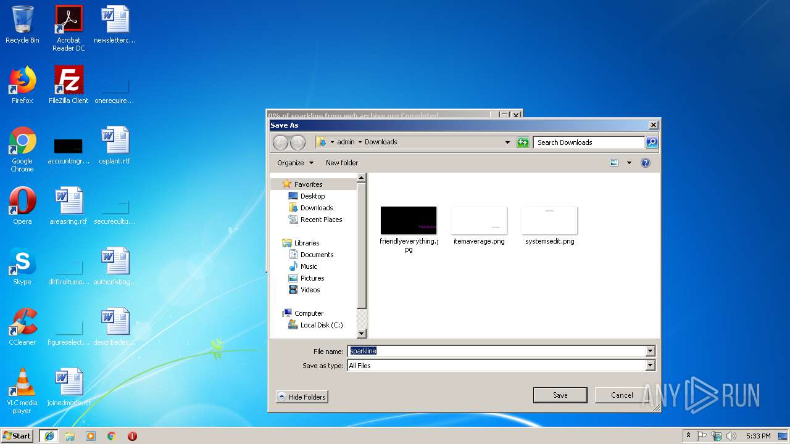
Task: Show hidden tray icons arrow
Action: (x=688, y=436)
